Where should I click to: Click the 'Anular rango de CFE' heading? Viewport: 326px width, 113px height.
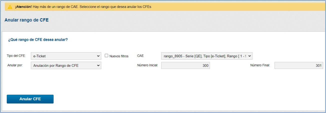[x=26, y=20]
